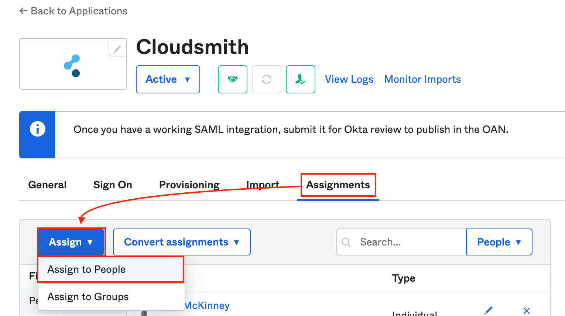Click the green user-check icon button
565x316 pixels.
point(300,79)
